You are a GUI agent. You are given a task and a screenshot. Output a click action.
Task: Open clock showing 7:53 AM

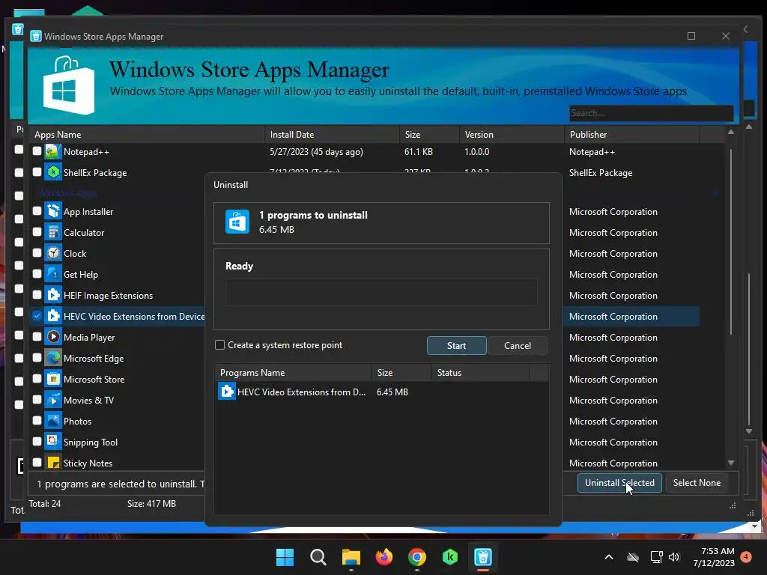click(714, 557)
